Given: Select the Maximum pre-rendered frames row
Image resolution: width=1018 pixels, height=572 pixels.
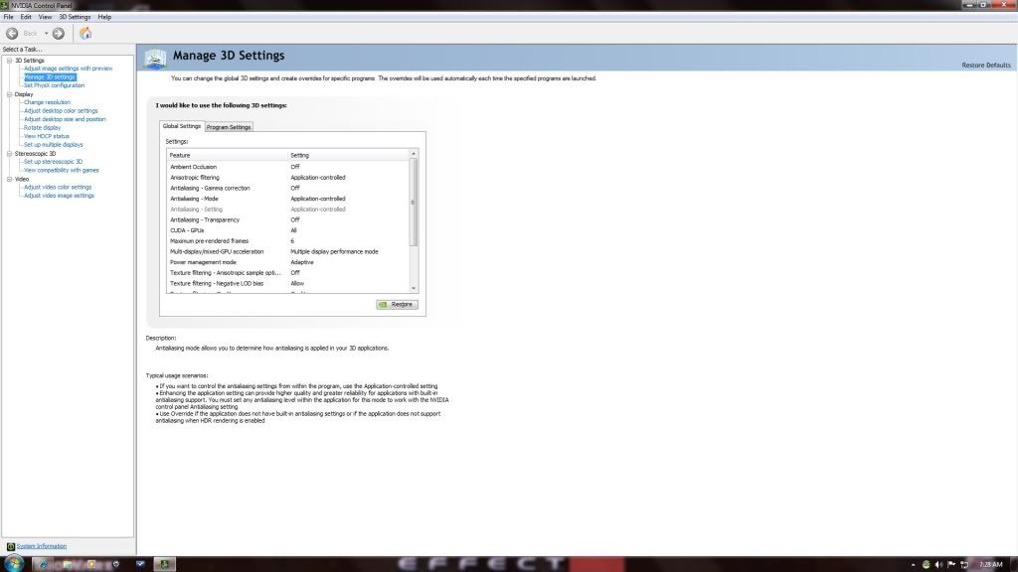Looking at the screenshot, I should click(x=287, y=241).
